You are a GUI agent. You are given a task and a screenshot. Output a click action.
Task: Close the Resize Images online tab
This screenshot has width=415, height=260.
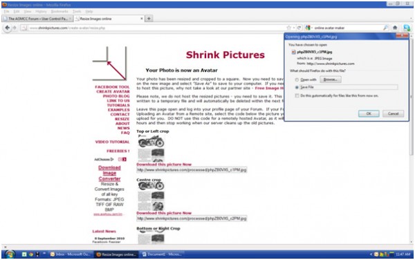pos(142,19)
